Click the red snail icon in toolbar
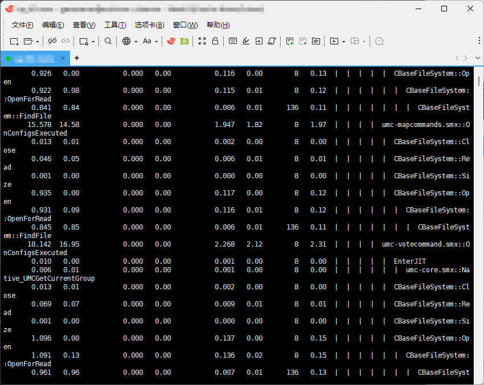The image size is (484, 385). (171, 41)
